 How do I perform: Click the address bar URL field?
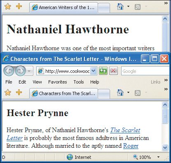[x=67, y=71]
